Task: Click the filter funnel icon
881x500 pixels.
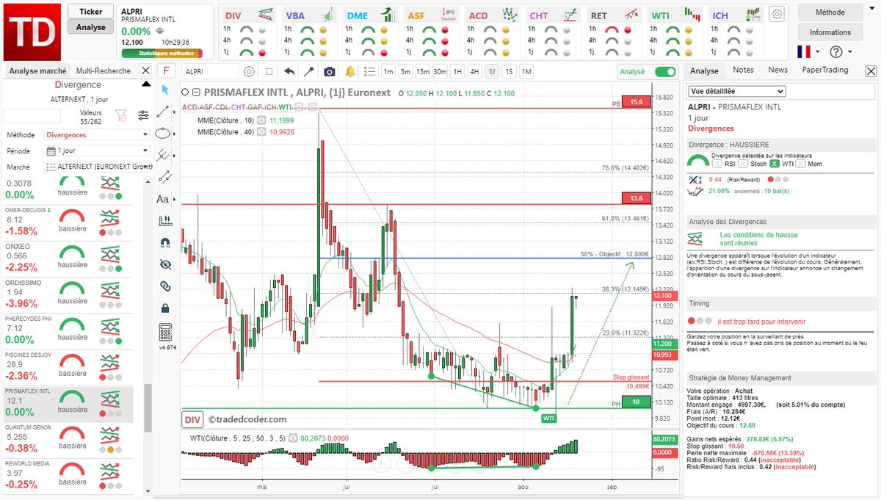Action: click(x=121, y=115)
